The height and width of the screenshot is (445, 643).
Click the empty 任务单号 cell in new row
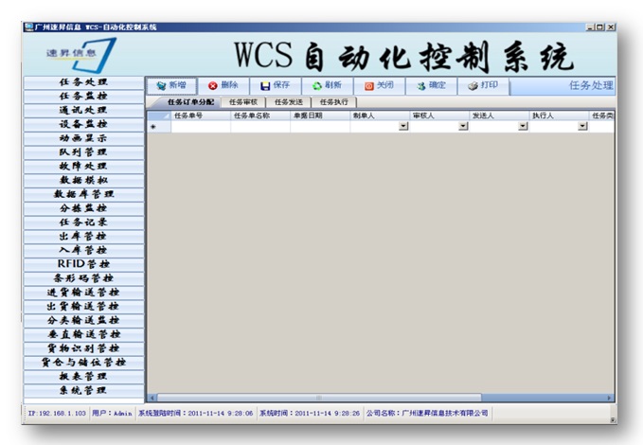201,126
